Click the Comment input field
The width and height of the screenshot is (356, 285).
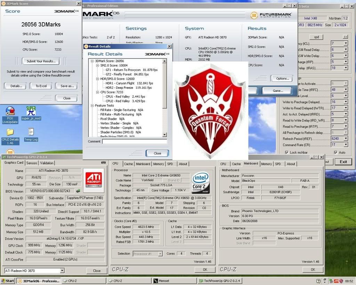click(135, 142)
